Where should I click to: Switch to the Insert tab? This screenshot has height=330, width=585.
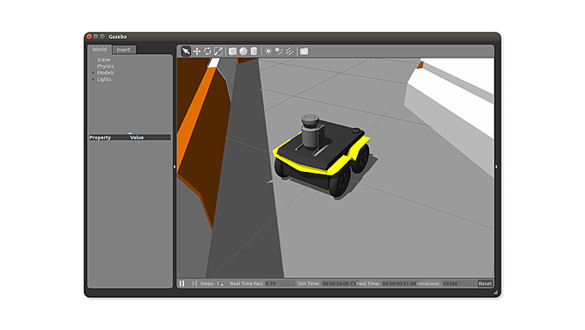[x=124, y=50]
